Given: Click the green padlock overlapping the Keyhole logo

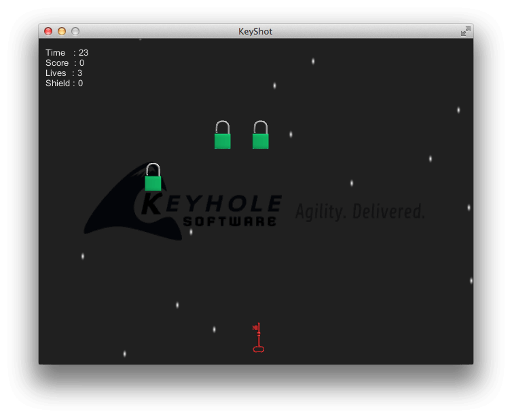Looking at the screenshot, I should pos(153,178).
